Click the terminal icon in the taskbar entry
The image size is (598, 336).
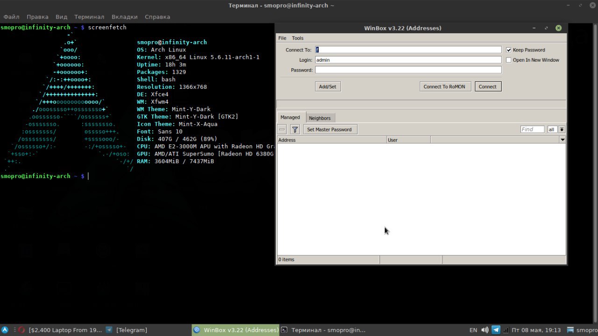284,330
